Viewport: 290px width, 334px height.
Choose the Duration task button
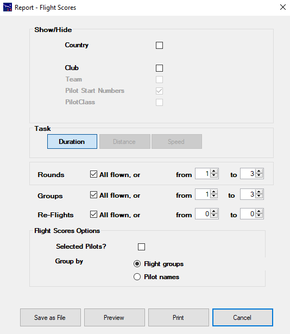click(x=72, y=141)
